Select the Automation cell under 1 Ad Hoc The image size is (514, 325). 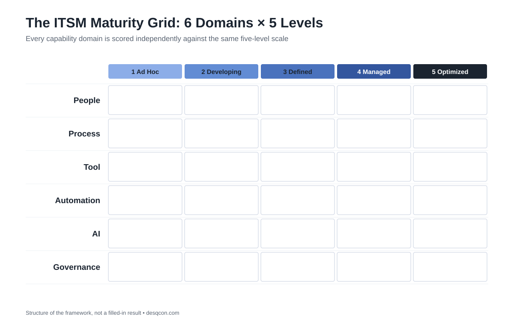tap(145, 200)
